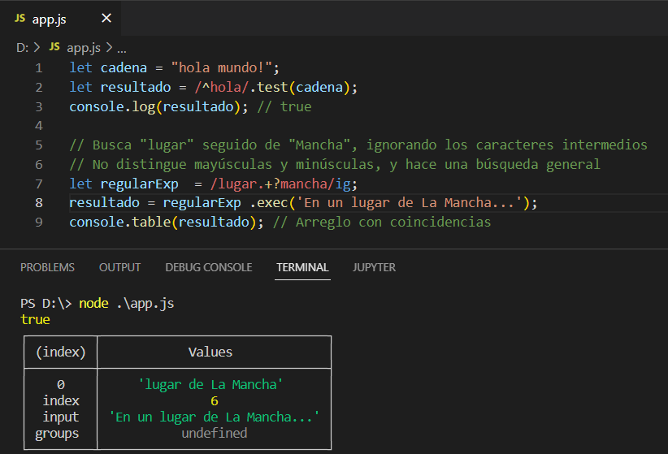Close the app.js editor tab
Image resolution: width=668 pixels, height=454 pixels.
[106, 19]
